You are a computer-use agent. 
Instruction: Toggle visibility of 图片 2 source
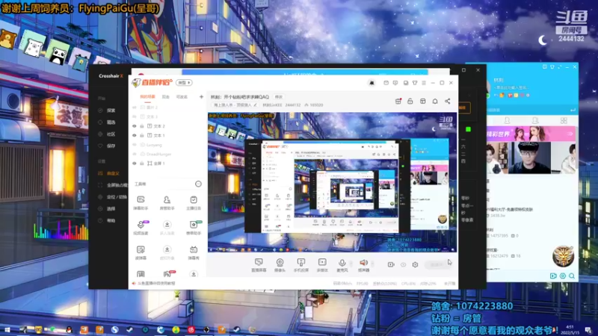[135, 108]
